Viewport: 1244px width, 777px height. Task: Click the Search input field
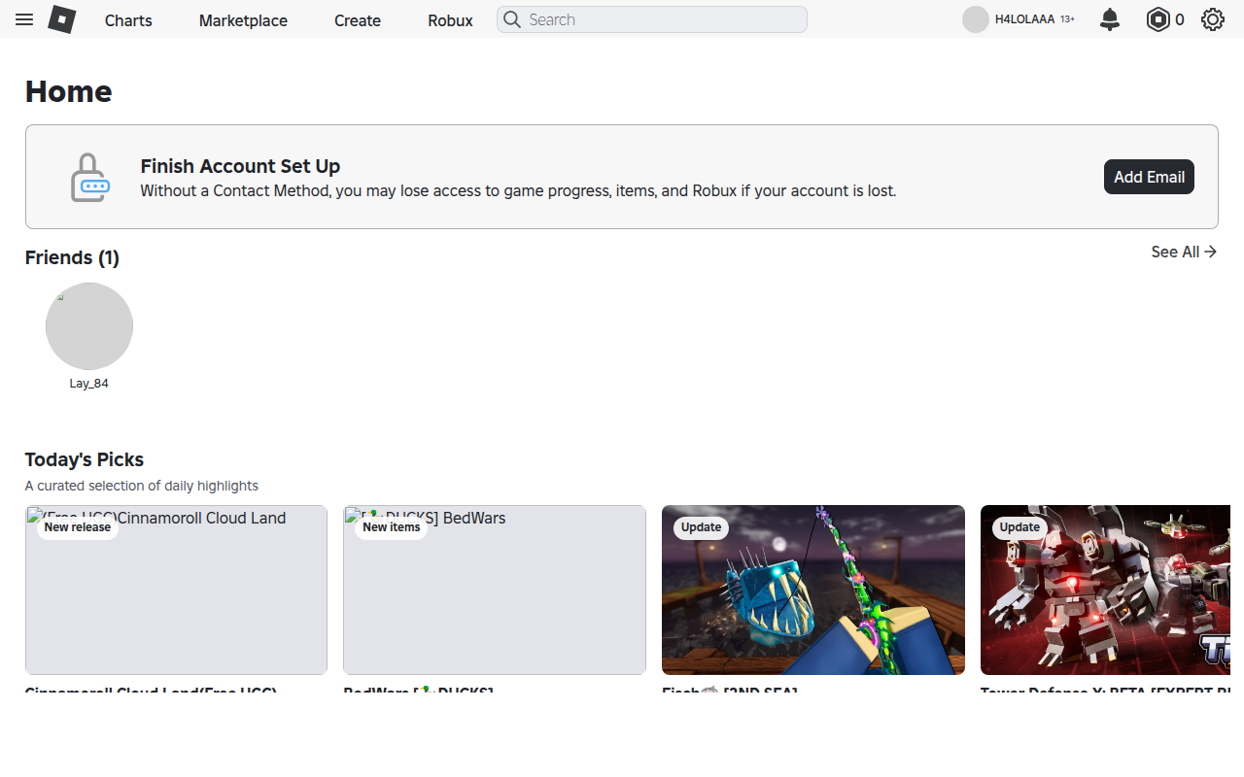click(652, 19)
